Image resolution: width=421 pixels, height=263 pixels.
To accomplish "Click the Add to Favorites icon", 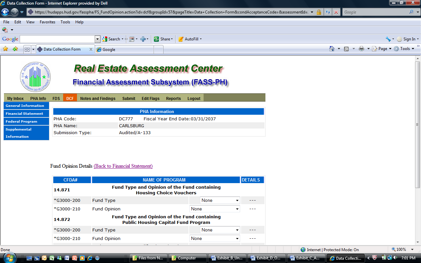I will (x=15, y=49).
